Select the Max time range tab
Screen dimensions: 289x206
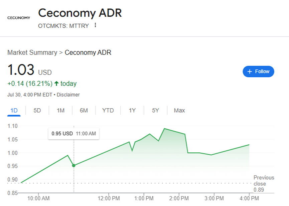tap(179, 110)
